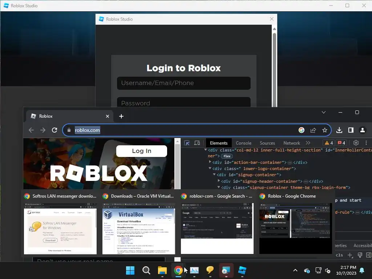
Task: Open Chrome profile avatar icon
Action: [x=363, y=130]
